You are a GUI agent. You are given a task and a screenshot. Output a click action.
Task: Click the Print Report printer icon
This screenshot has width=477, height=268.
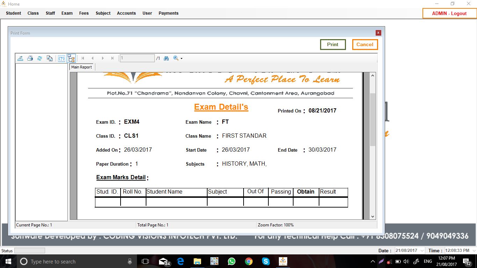30,58
